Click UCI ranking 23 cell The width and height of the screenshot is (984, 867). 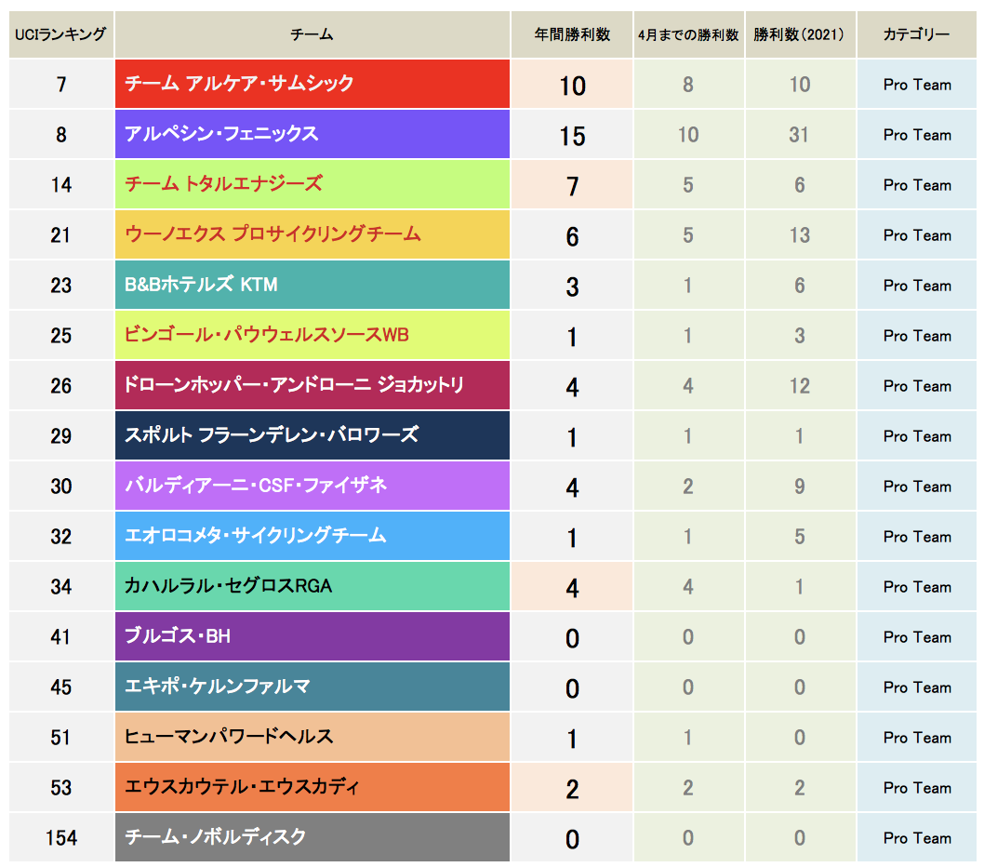click(x=60, y=285)
